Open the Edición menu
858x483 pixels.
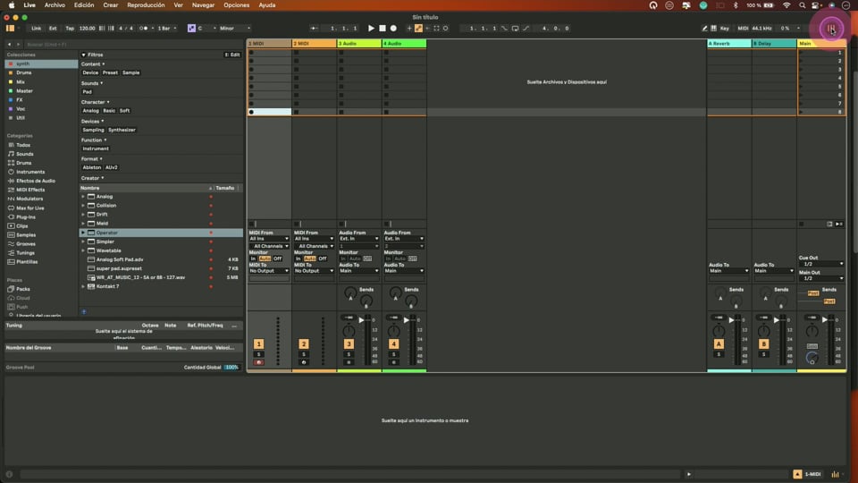point(84,5)
